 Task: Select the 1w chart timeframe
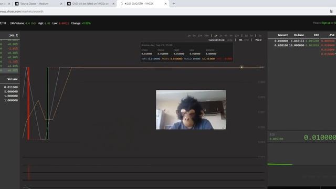point(260,36)
